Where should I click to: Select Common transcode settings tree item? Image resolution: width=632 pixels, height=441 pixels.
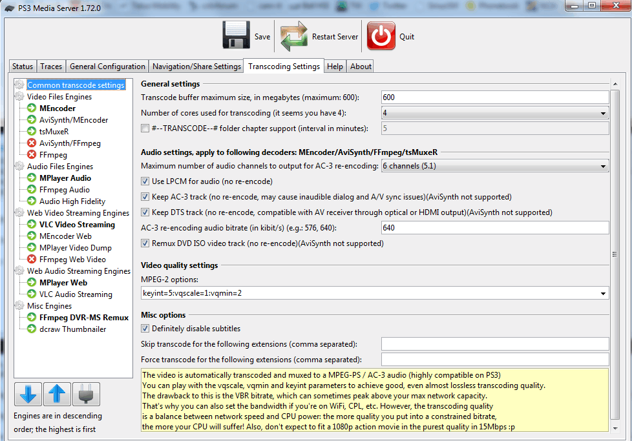76,85
